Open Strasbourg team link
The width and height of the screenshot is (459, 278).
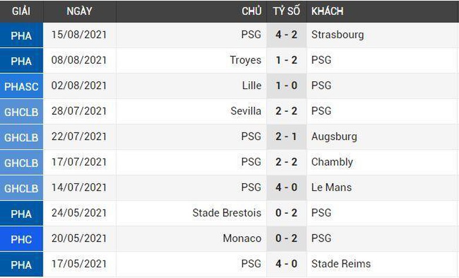tap(337, 35)
